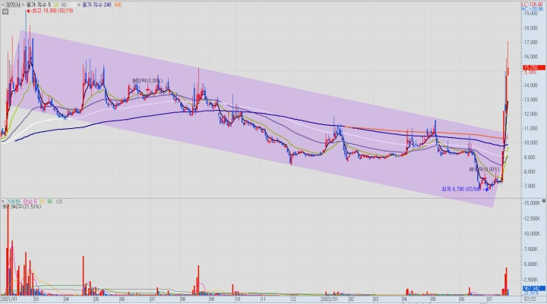
Task: Click the 2021/01 date label on the time axis
Action: tap(9, 299)
